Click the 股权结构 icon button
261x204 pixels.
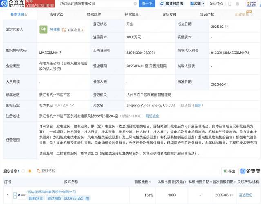click(45, 171)
